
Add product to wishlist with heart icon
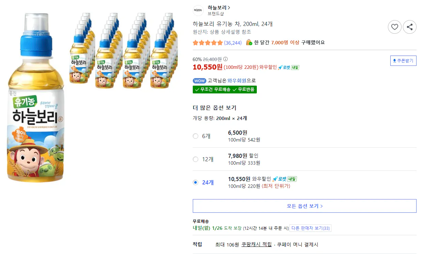click(x=395, y=27)
